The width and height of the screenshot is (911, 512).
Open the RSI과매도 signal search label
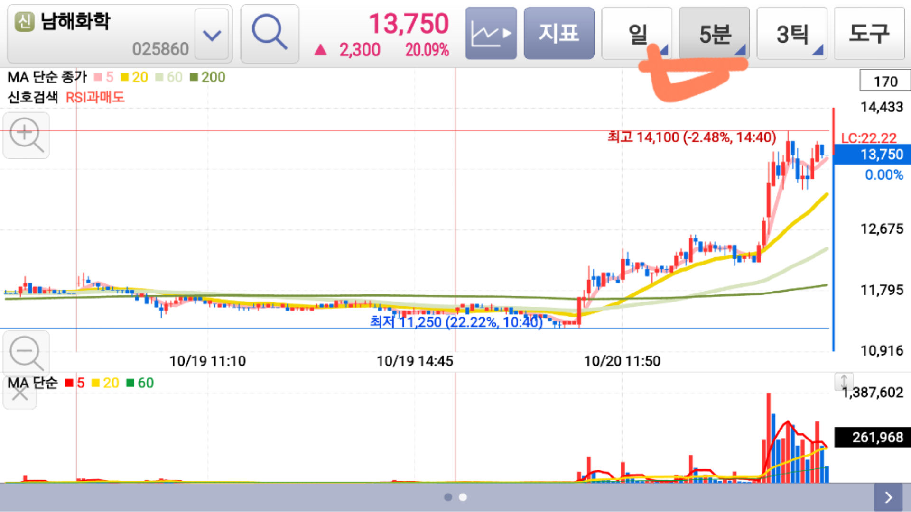(95, 98)
